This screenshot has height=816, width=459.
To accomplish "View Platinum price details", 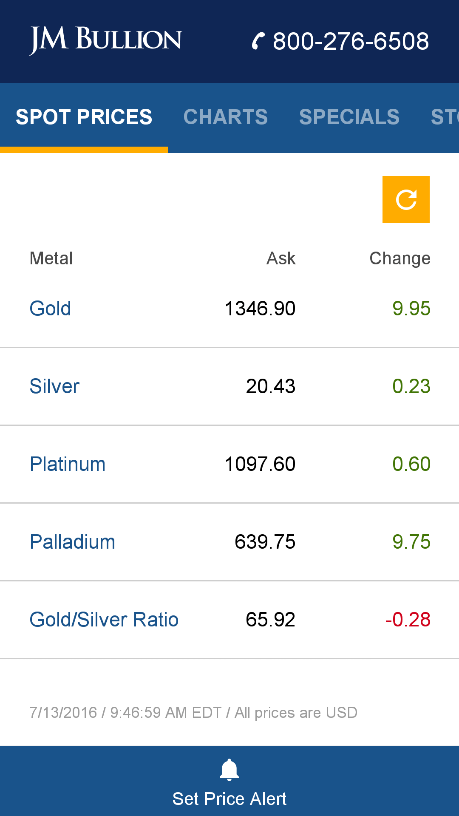I will coord(68,464).
